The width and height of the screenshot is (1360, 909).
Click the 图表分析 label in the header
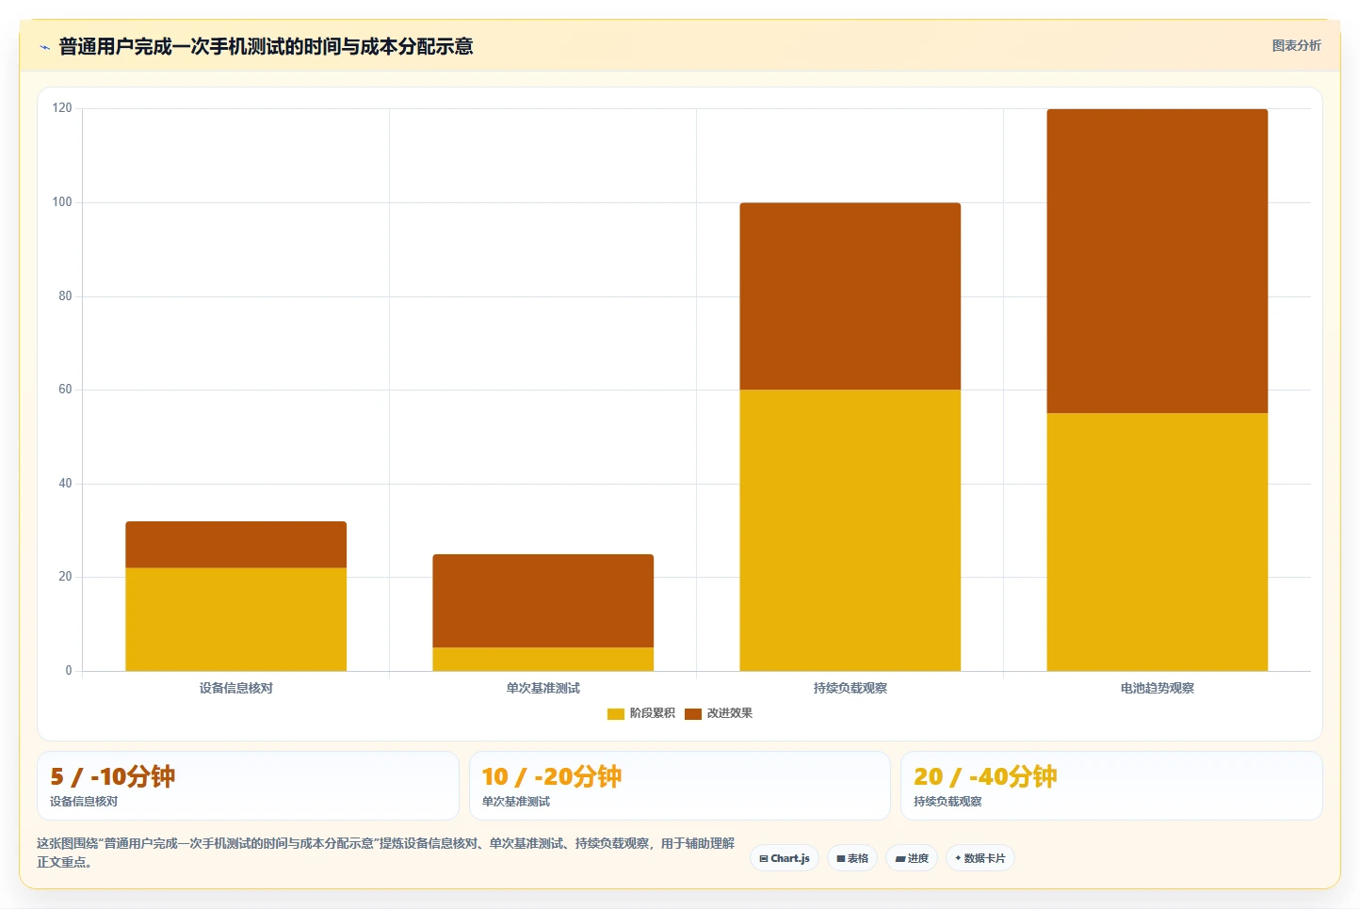pos(1296,45)
